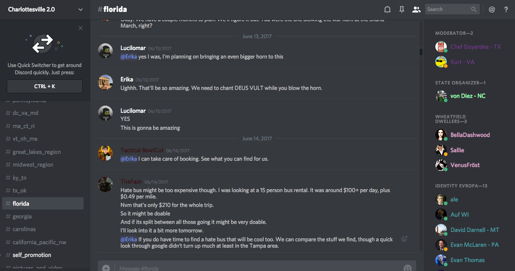
Task: Add a reaction to TheFash's message
Action: tap(404, 239)
